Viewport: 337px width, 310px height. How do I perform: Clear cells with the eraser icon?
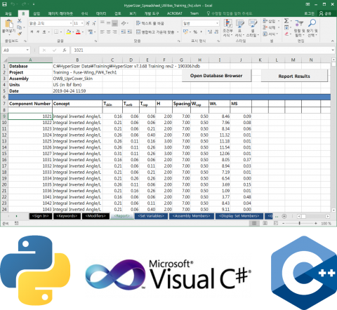click(286, 34)
